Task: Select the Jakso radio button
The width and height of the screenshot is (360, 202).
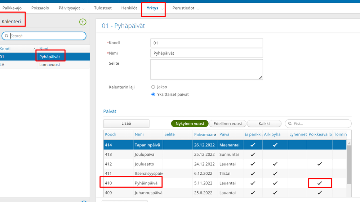Action: [153, 87]
